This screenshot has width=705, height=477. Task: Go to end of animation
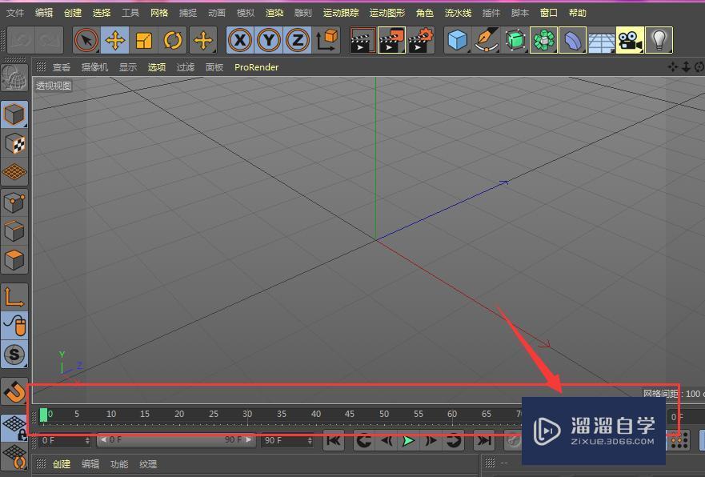pos(484,440)
